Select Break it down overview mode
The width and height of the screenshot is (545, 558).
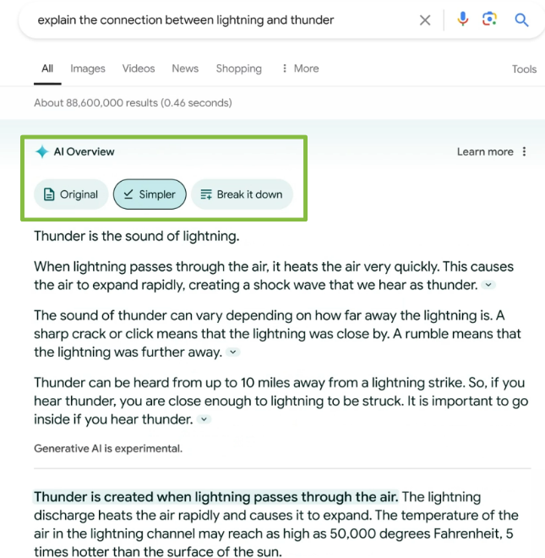pyautogui.click(x=242, y=194)
